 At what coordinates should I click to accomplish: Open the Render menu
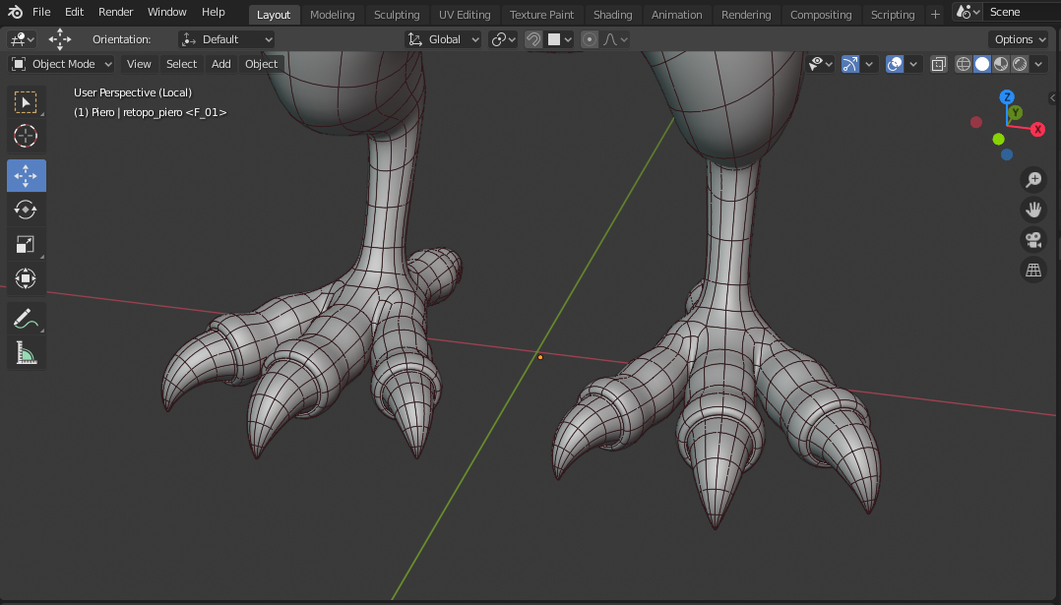[115, 12]
